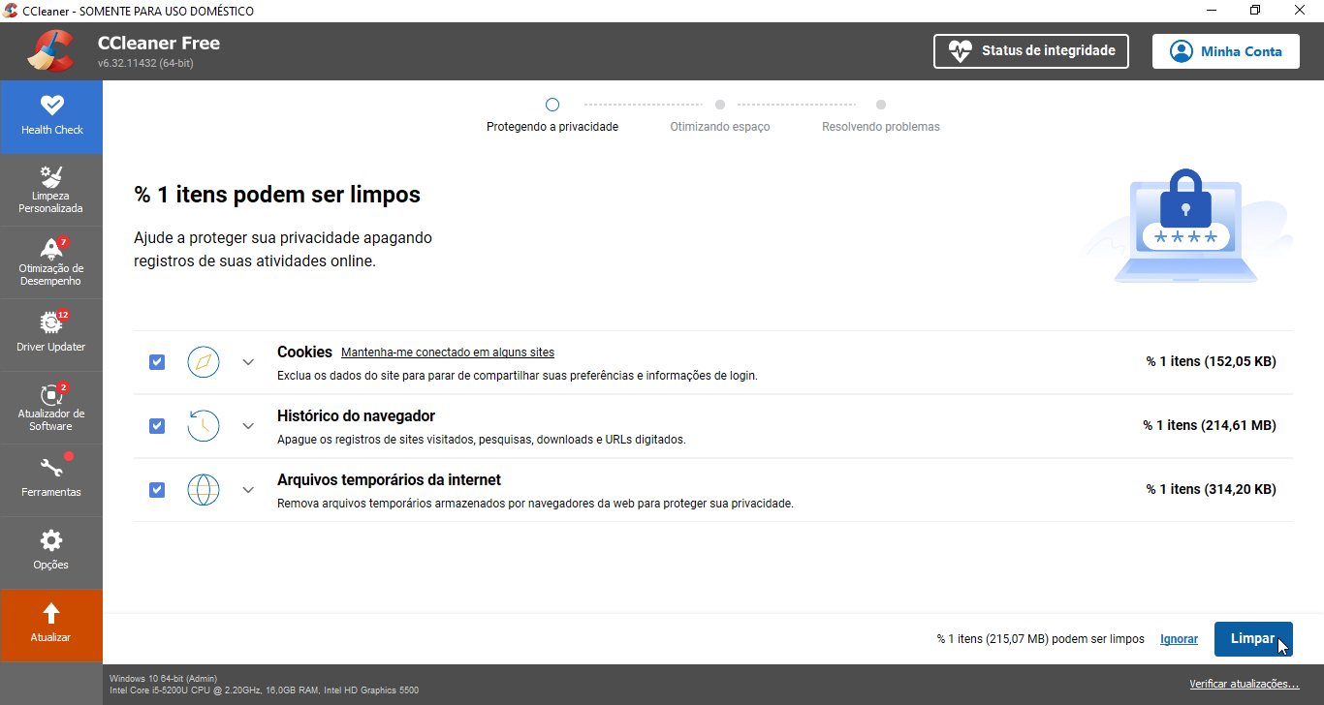Click the '% 1 itens podem ser limpos' heading
Viewport: 1324px width, 705px height.
(277, 195)
